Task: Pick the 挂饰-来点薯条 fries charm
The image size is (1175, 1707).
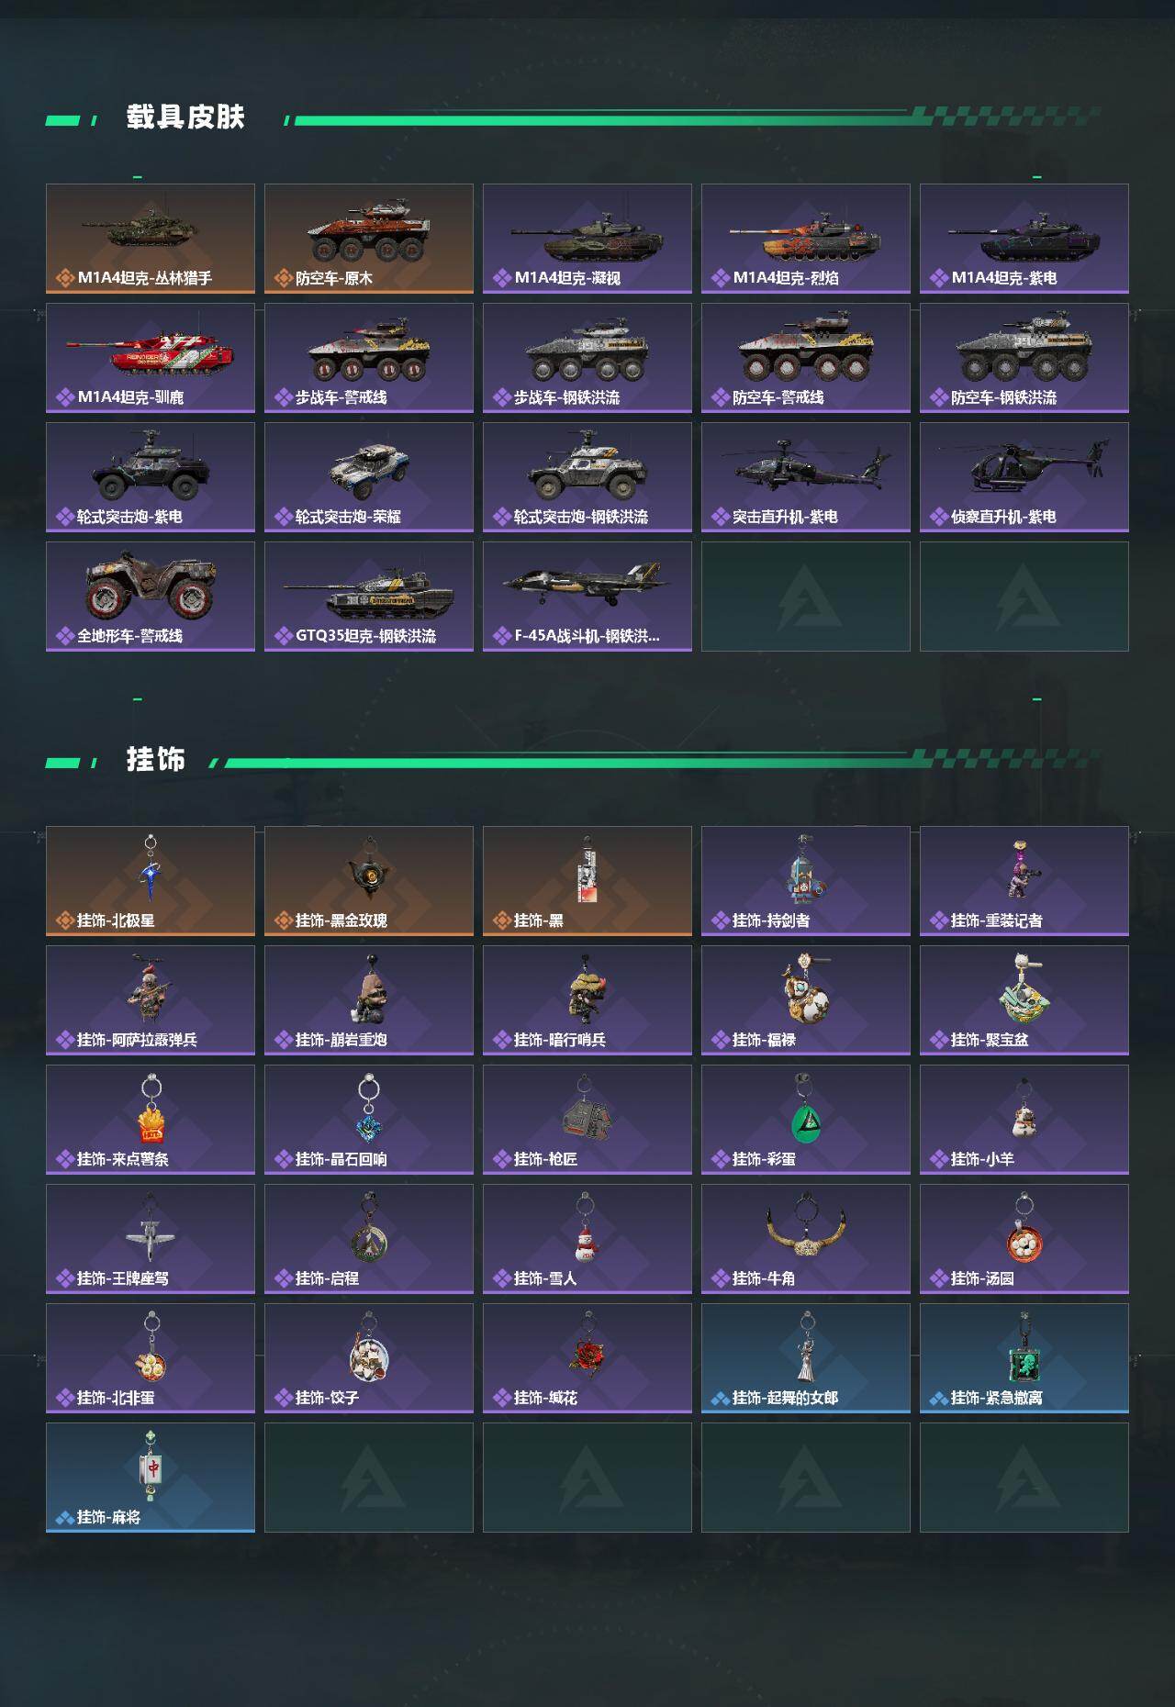Action: pos(151,1120)
